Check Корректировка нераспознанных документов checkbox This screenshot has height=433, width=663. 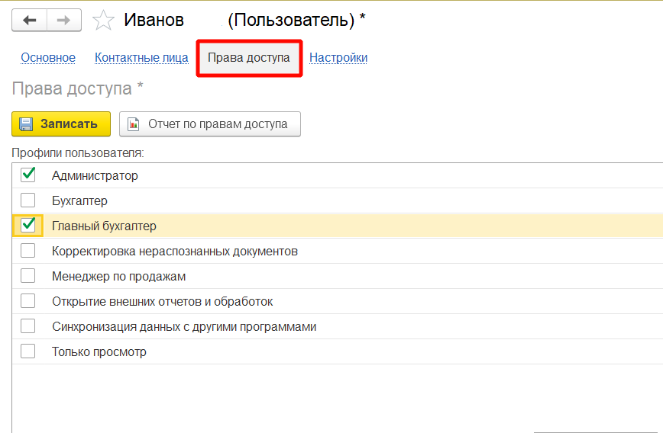(28, 251)
